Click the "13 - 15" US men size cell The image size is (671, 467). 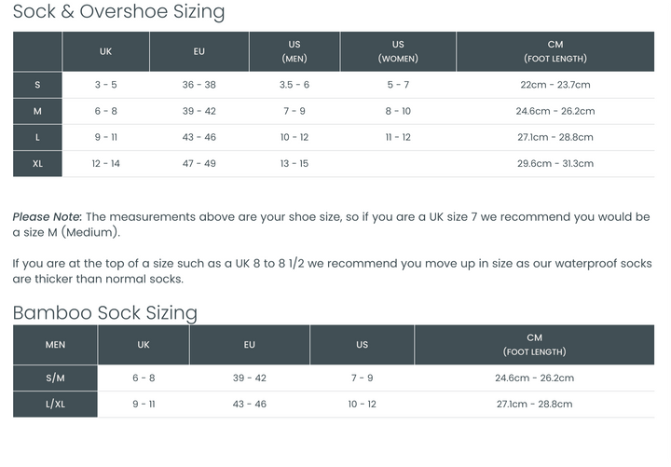pyautogui.click(x=294, y=164)
